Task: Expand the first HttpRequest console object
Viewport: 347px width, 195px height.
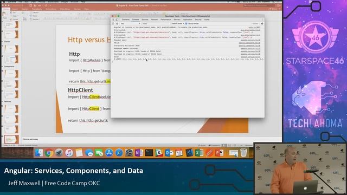Action: pyautogui.click(x=114, y=32)
